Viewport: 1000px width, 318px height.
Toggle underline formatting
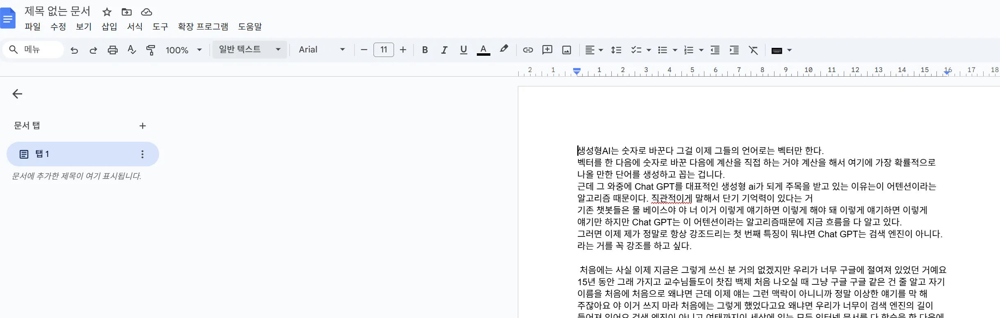pos(464,50)
